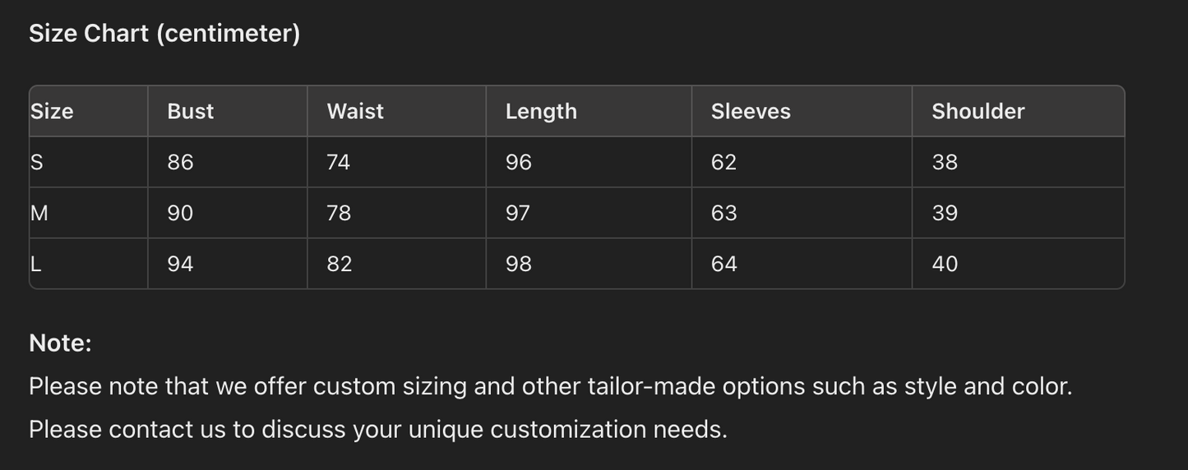This screenshot has height=470, width=1188.
Task: Click length value 98 for size L
Action: pos(519,264)
